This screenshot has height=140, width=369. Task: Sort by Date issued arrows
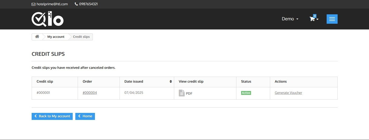[x=171, y=82]
